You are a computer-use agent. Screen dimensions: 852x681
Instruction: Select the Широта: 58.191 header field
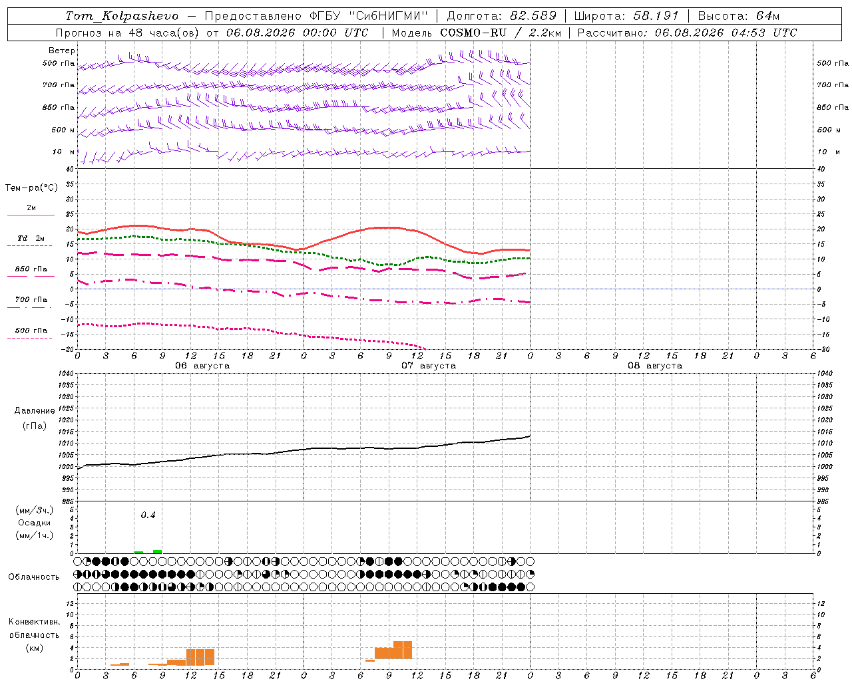626,16
